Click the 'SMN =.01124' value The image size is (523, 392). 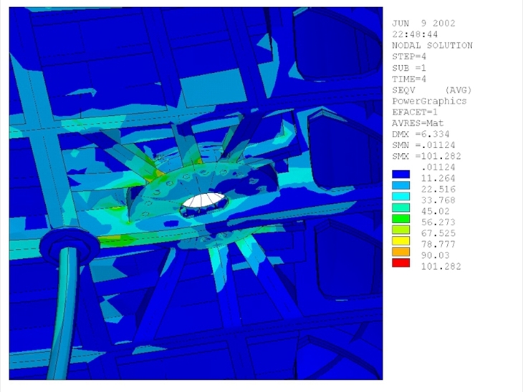point(423,145)
